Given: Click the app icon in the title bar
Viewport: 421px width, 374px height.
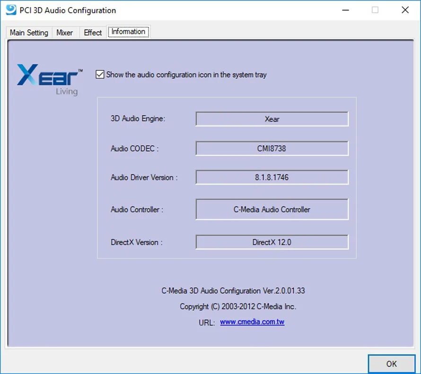Looking at the screenshot, I should (11, 10).
